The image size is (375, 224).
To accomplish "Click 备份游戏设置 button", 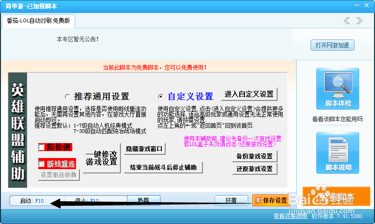I will [x=255, y=156].
